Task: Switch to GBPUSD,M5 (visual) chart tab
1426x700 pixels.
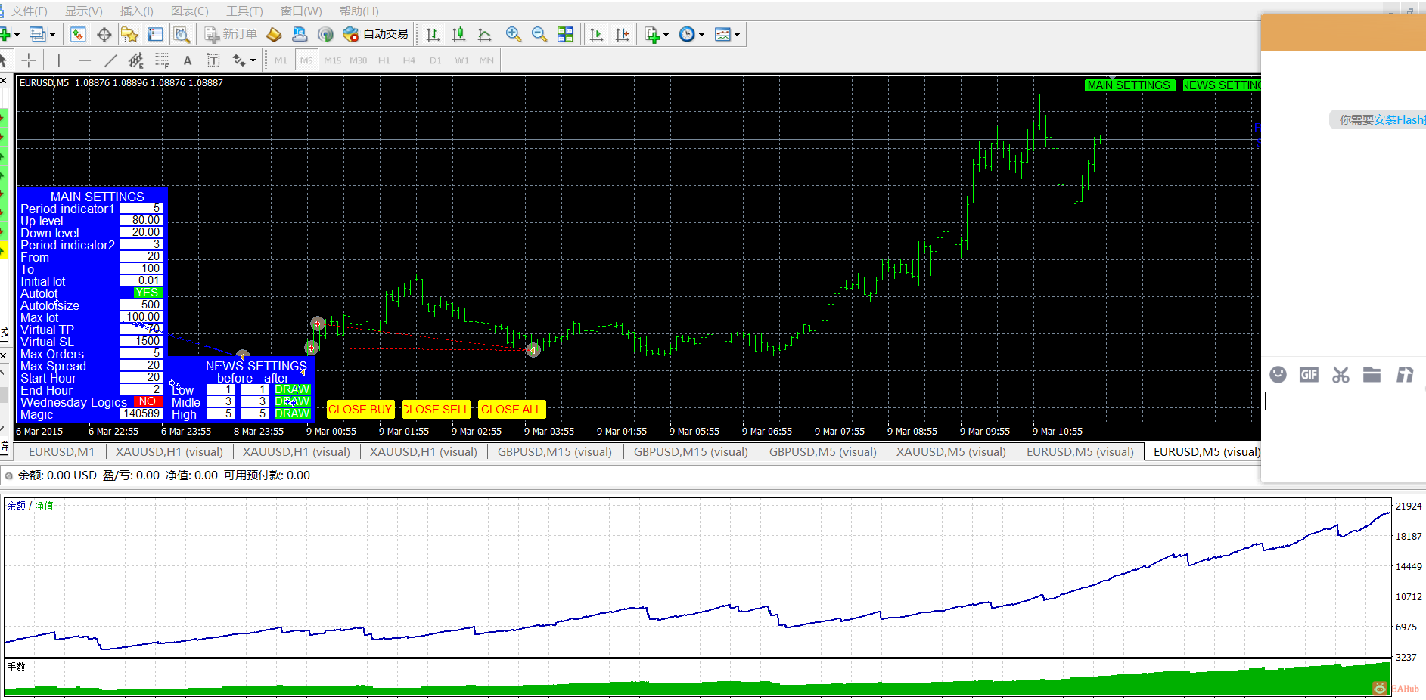Action: 822,451
